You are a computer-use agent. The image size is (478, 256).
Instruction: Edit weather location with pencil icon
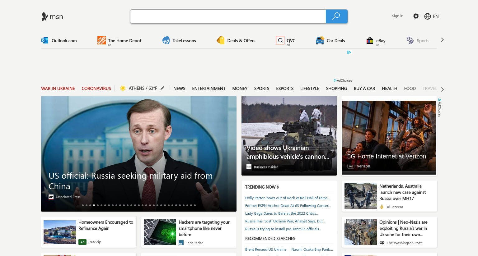pos(162,88)
